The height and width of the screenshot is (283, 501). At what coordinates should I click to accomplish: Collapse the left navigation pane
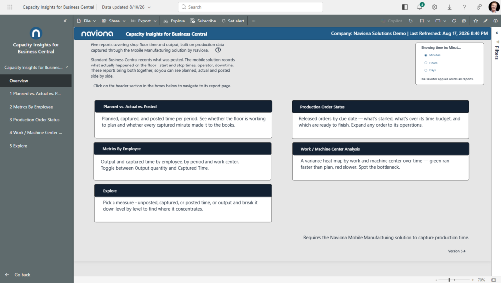tap(65, 21)
